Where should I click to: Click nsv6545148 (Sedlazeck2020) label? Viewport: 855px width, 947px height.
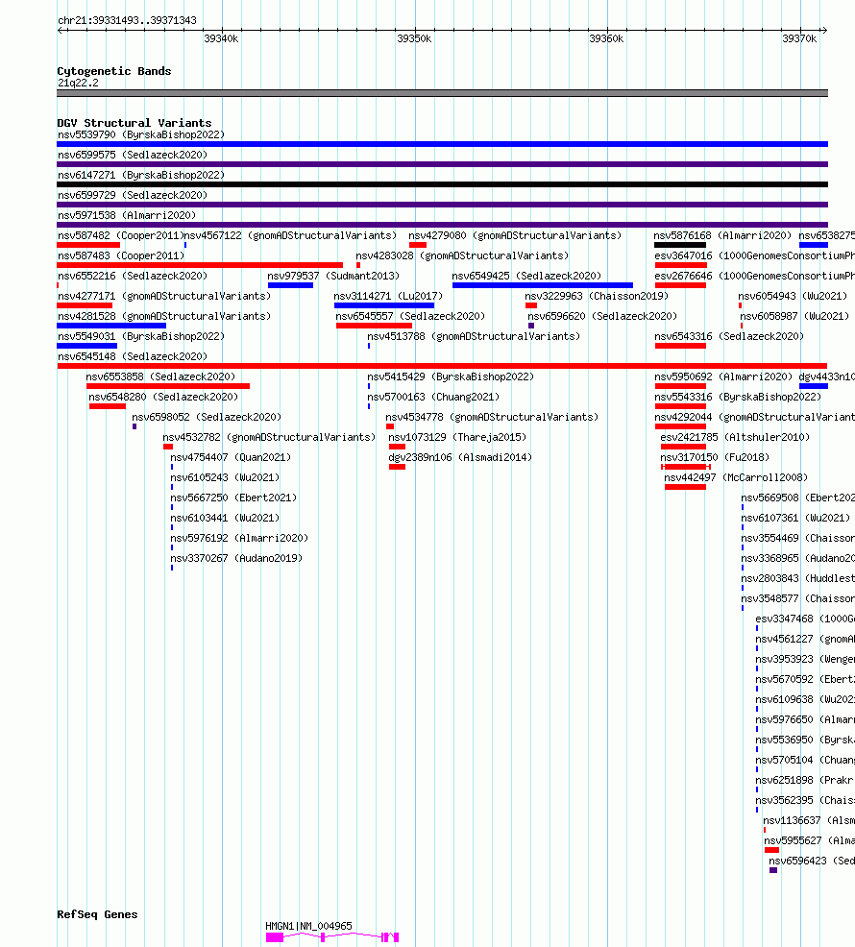(x=133, y=356)
